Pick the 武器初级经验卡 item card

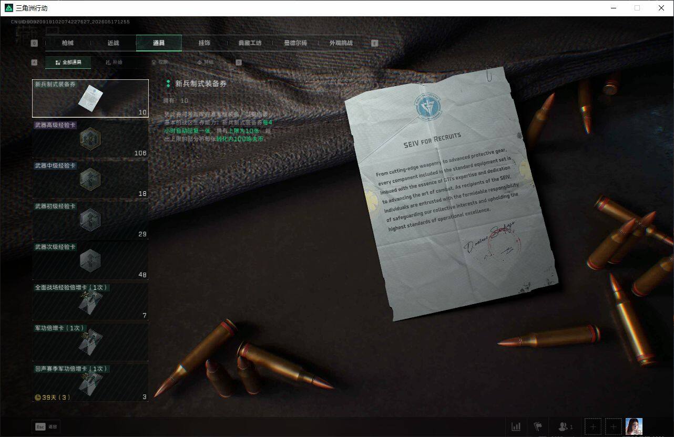point(90,220)
